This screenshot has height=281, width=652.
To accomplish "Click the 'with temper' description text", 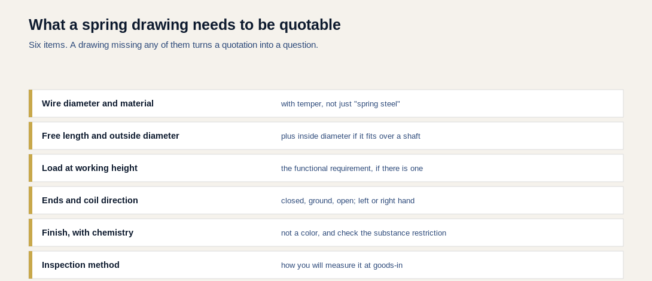I will 340,104.
